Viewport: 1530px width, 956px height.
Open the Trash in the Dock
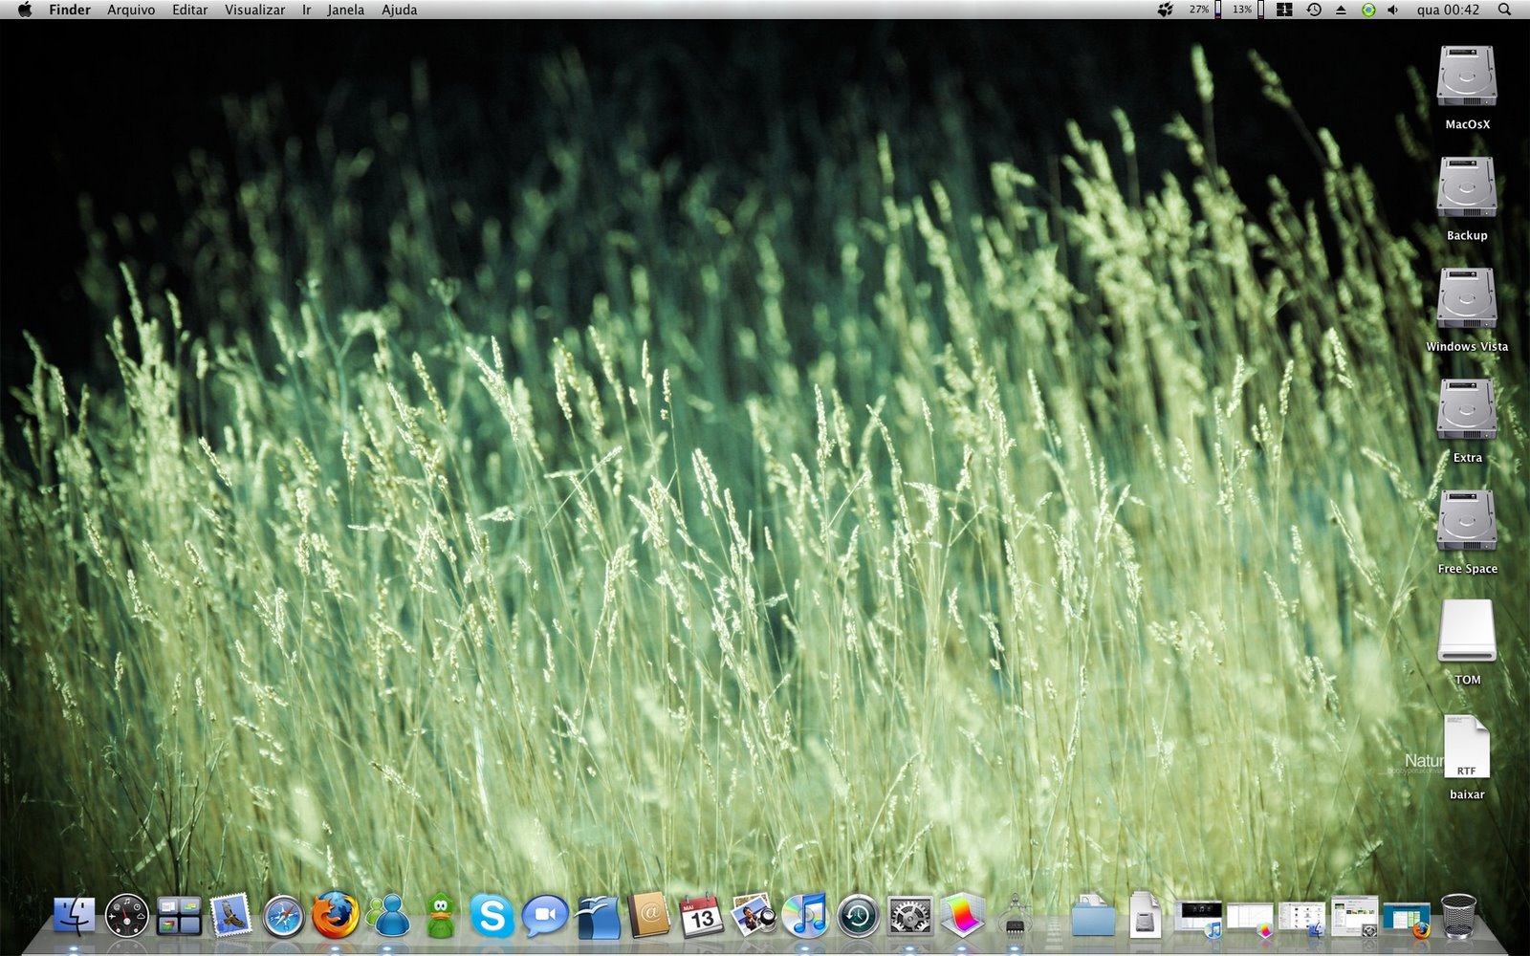click(1457, 916)
